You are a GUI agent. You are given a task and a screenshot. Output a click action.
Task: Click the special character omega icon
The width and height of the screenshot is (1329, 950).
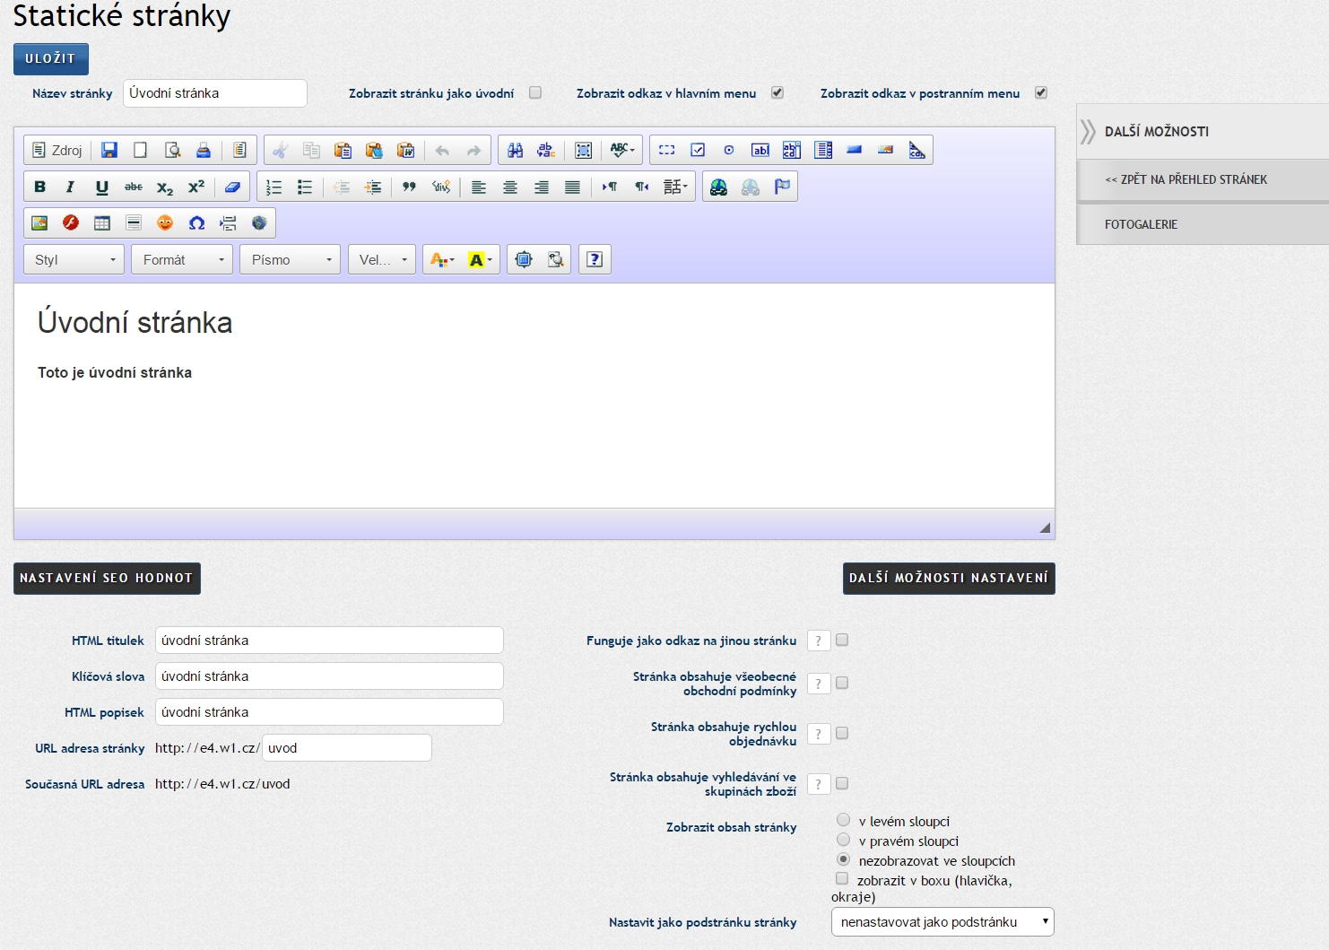point(196,222)
